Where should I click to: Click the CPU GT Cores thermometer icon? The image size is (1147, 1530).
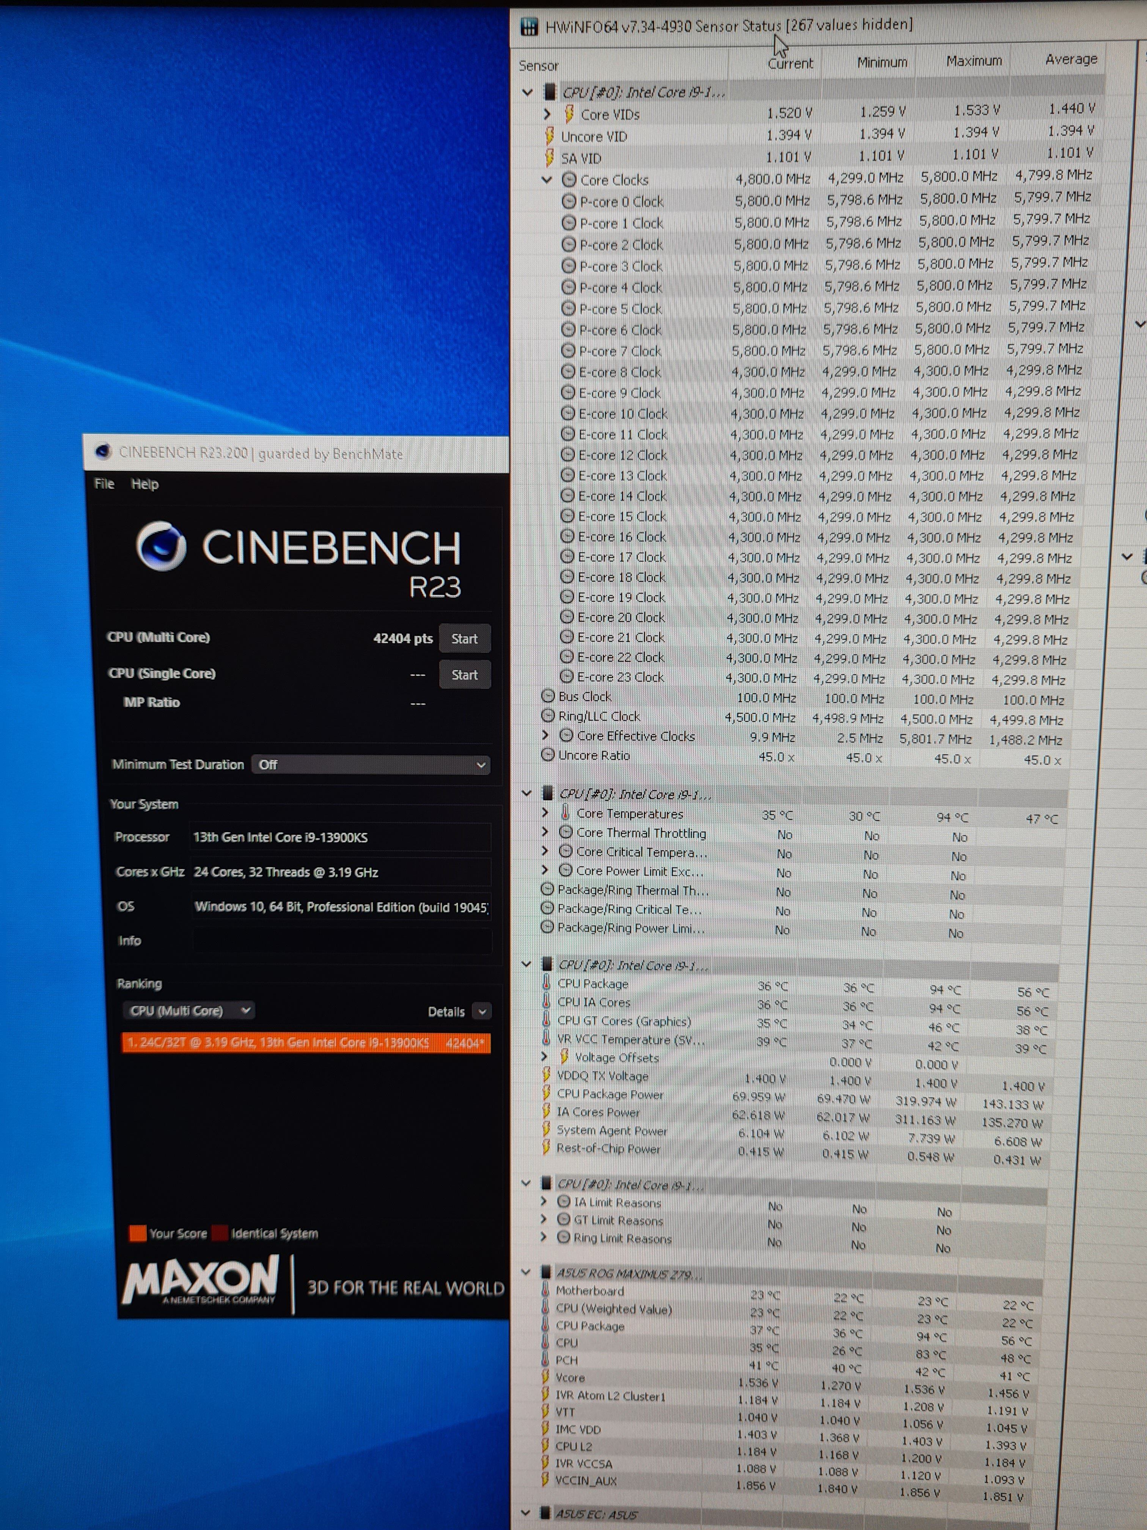pyautogui.click(x=547, y=1020)
